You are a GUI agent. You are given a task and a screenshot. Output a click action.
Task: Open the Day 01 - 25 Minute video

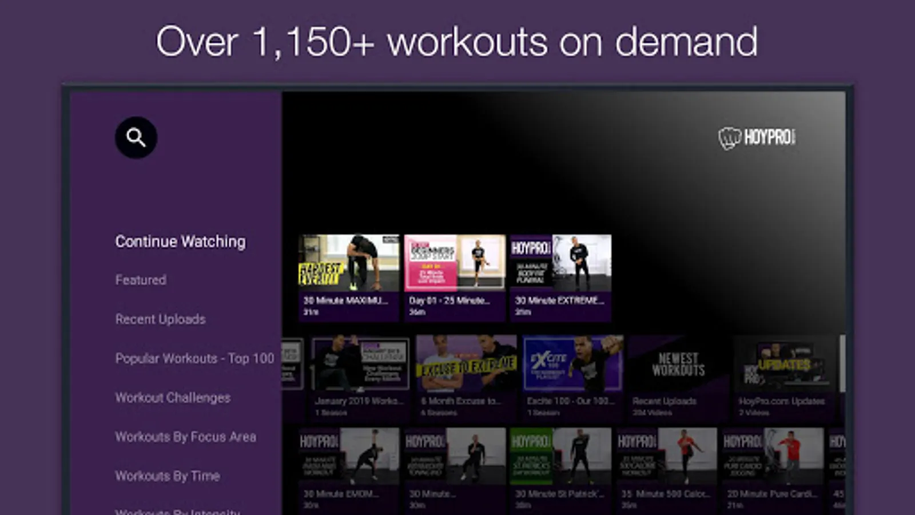pyautogui.click(x=455, y=278)
